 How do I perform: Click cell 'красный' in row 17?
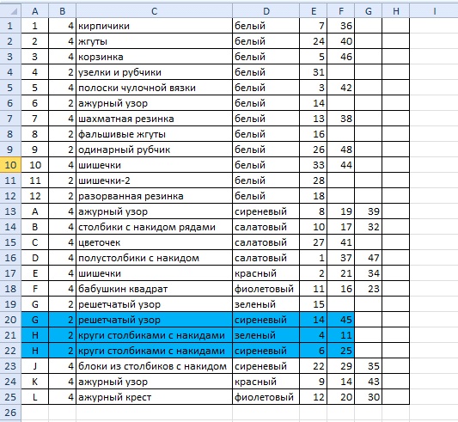[x=266, y=273]
